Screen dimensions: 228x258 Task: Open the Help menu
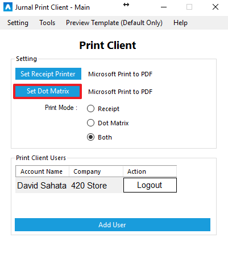click(180, 23)
